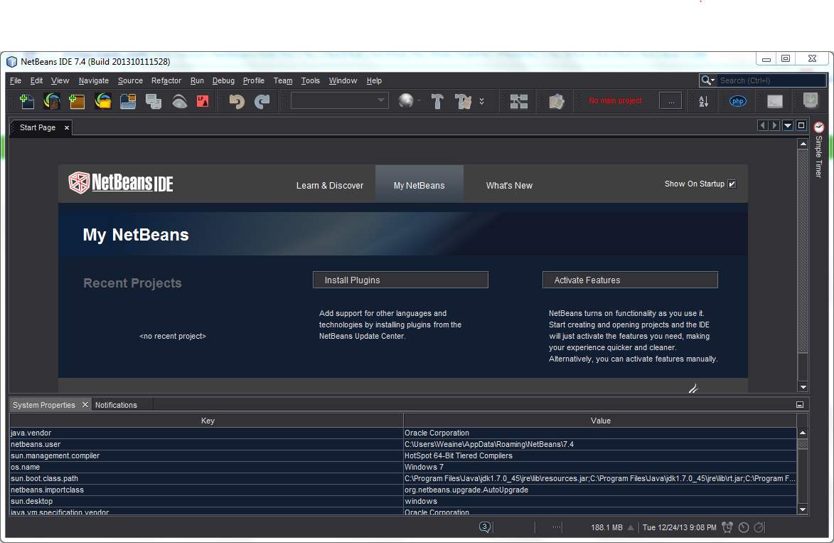The height and width of the screenshot is (543, 834).
Task: Click the Activate Features button
Action: click(630, 280)
